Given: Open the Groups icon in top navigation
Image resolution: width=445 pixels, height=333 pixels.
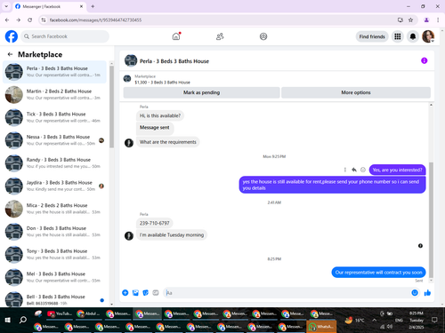Looking at the screenshot, I should (x=263, y=36).
